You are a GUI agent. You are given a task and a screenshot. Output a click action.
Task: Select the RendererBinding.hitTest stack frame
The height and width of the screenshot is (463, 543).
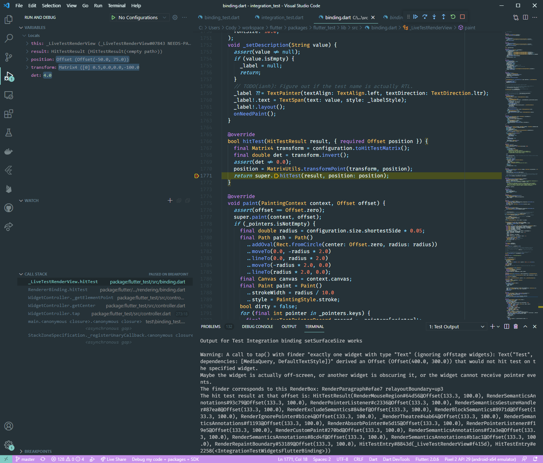(105, 290)
